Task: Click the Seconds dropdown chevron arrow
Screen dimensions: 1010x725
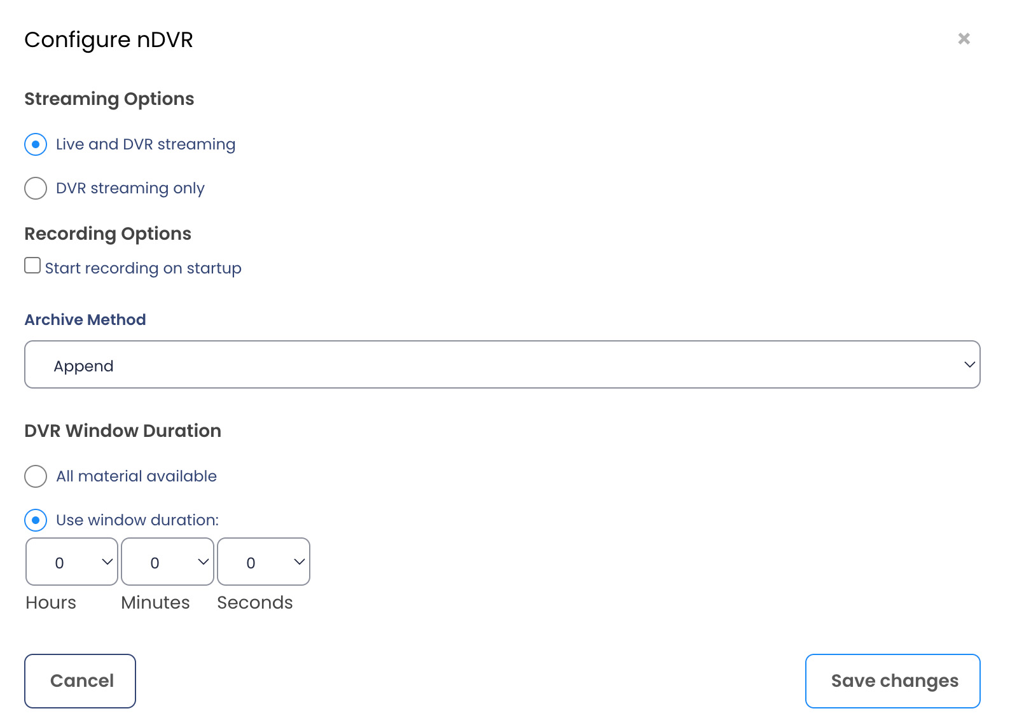Action: [x=300, y=562]
